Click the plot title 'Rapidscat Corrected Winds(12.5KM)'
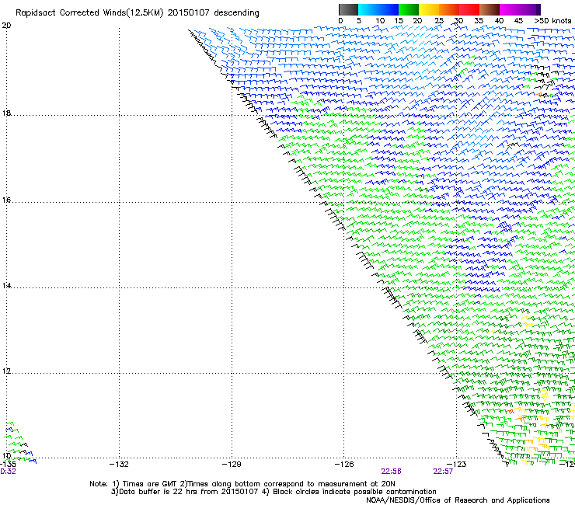The height and width of the screenshot is (505, 575). click(x=89, y=13)
